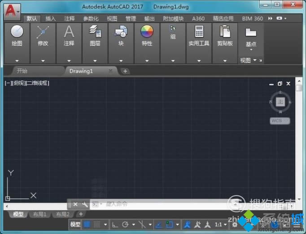Toggle 2D object snap in the status bar
Viewport: 306px width, 234px height.
[169, 225]
